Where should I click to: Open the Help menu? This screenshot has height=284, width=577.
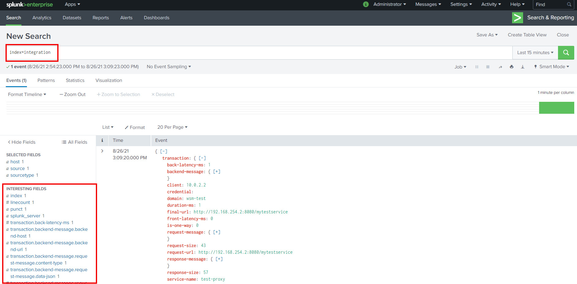[x=517, y=4]
